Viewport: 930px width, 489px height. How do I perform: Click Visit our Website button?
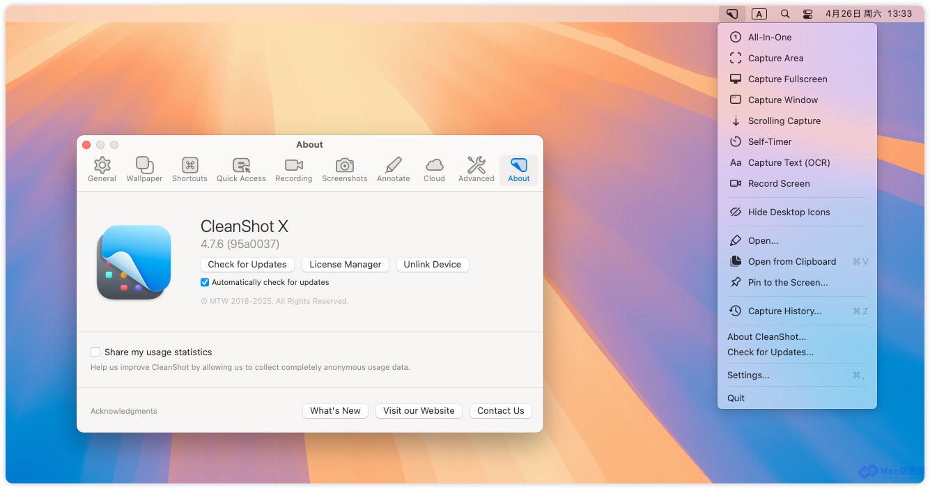(419, 411)
